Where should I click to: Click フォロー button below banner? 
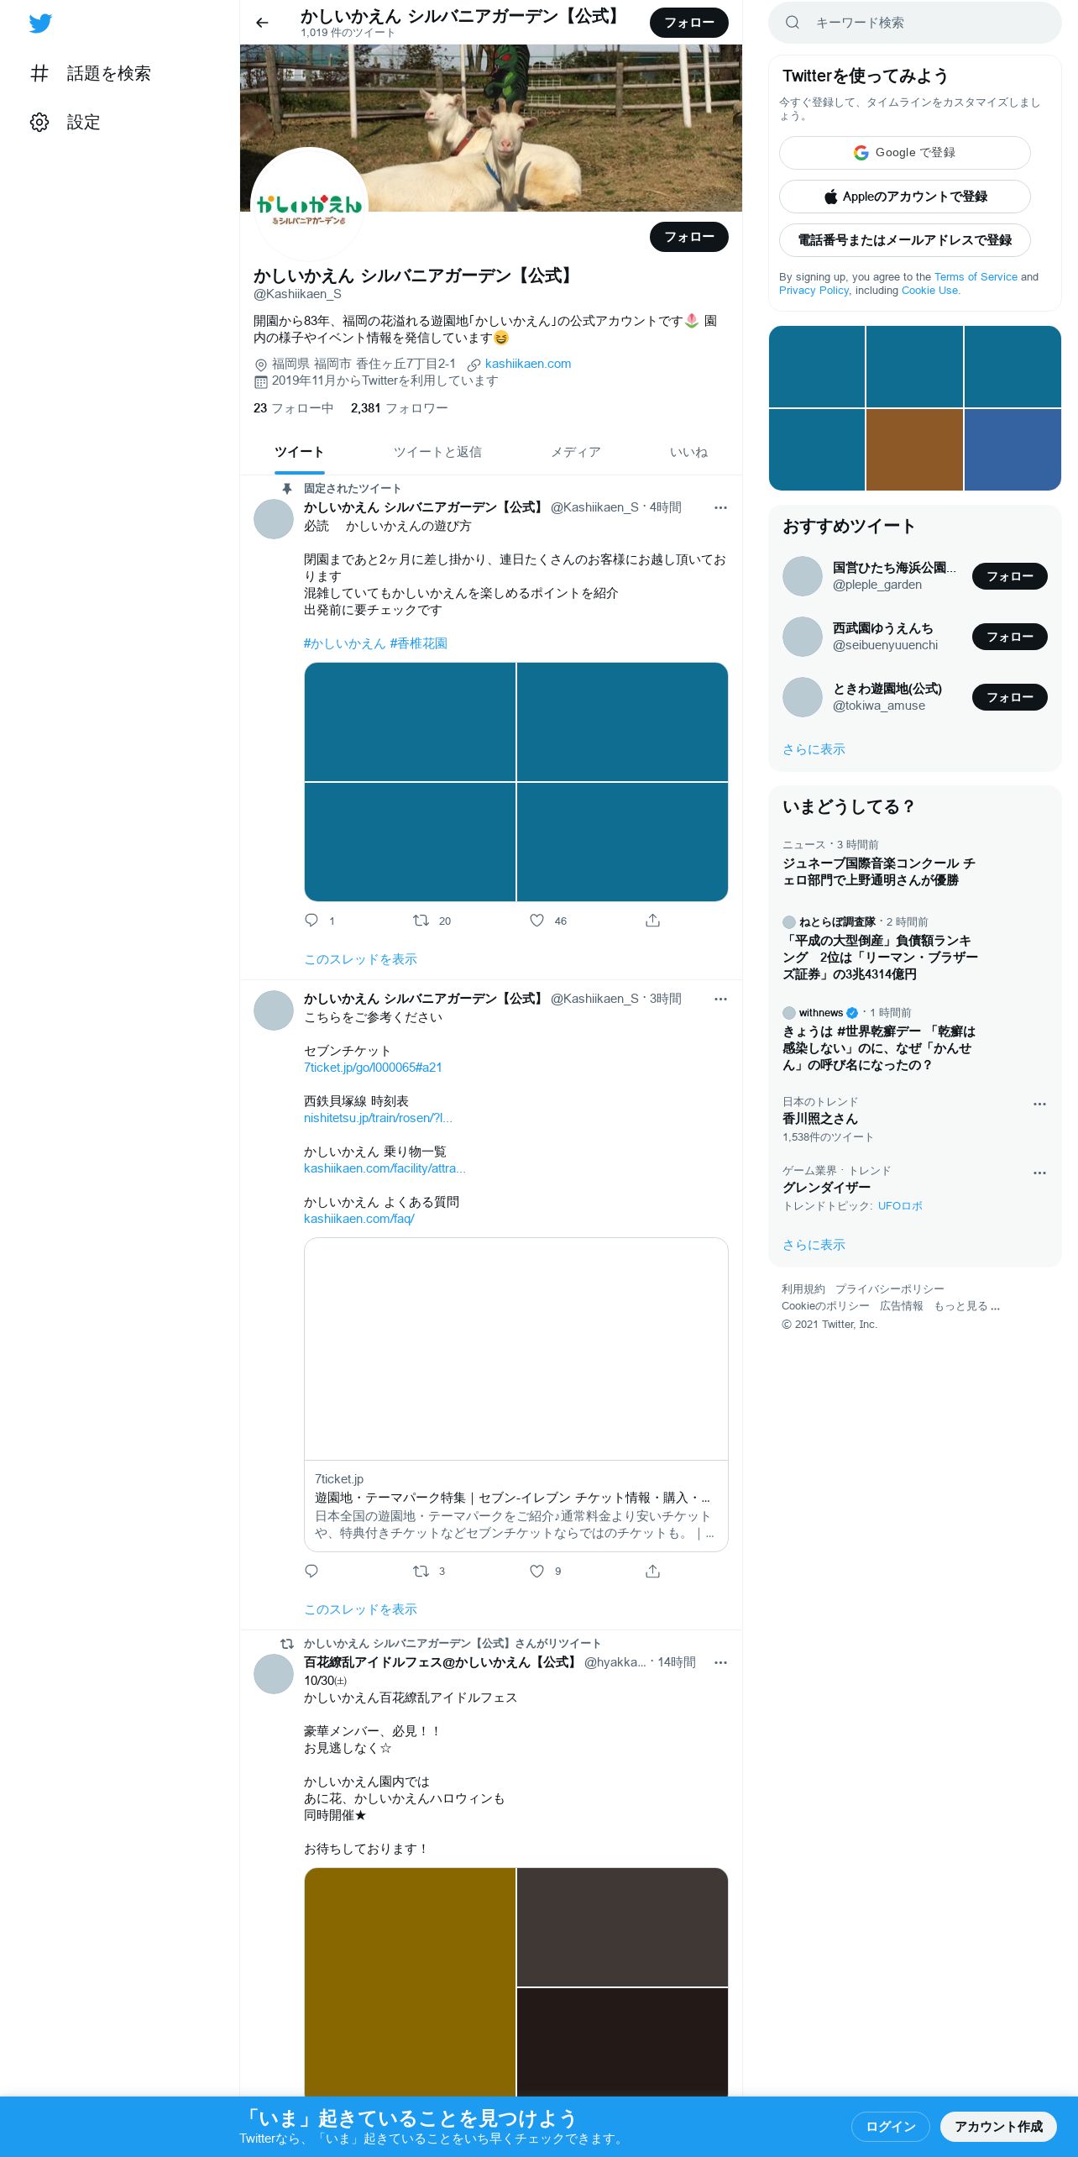[x=689, y=237]
